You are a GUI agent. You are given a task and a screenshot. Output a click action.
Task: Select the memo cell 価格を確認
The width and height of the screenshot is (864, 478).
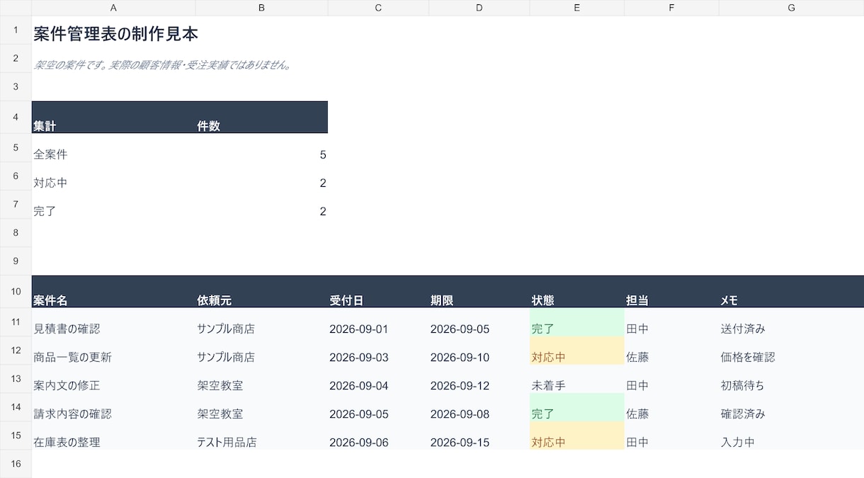click(791, 351)
